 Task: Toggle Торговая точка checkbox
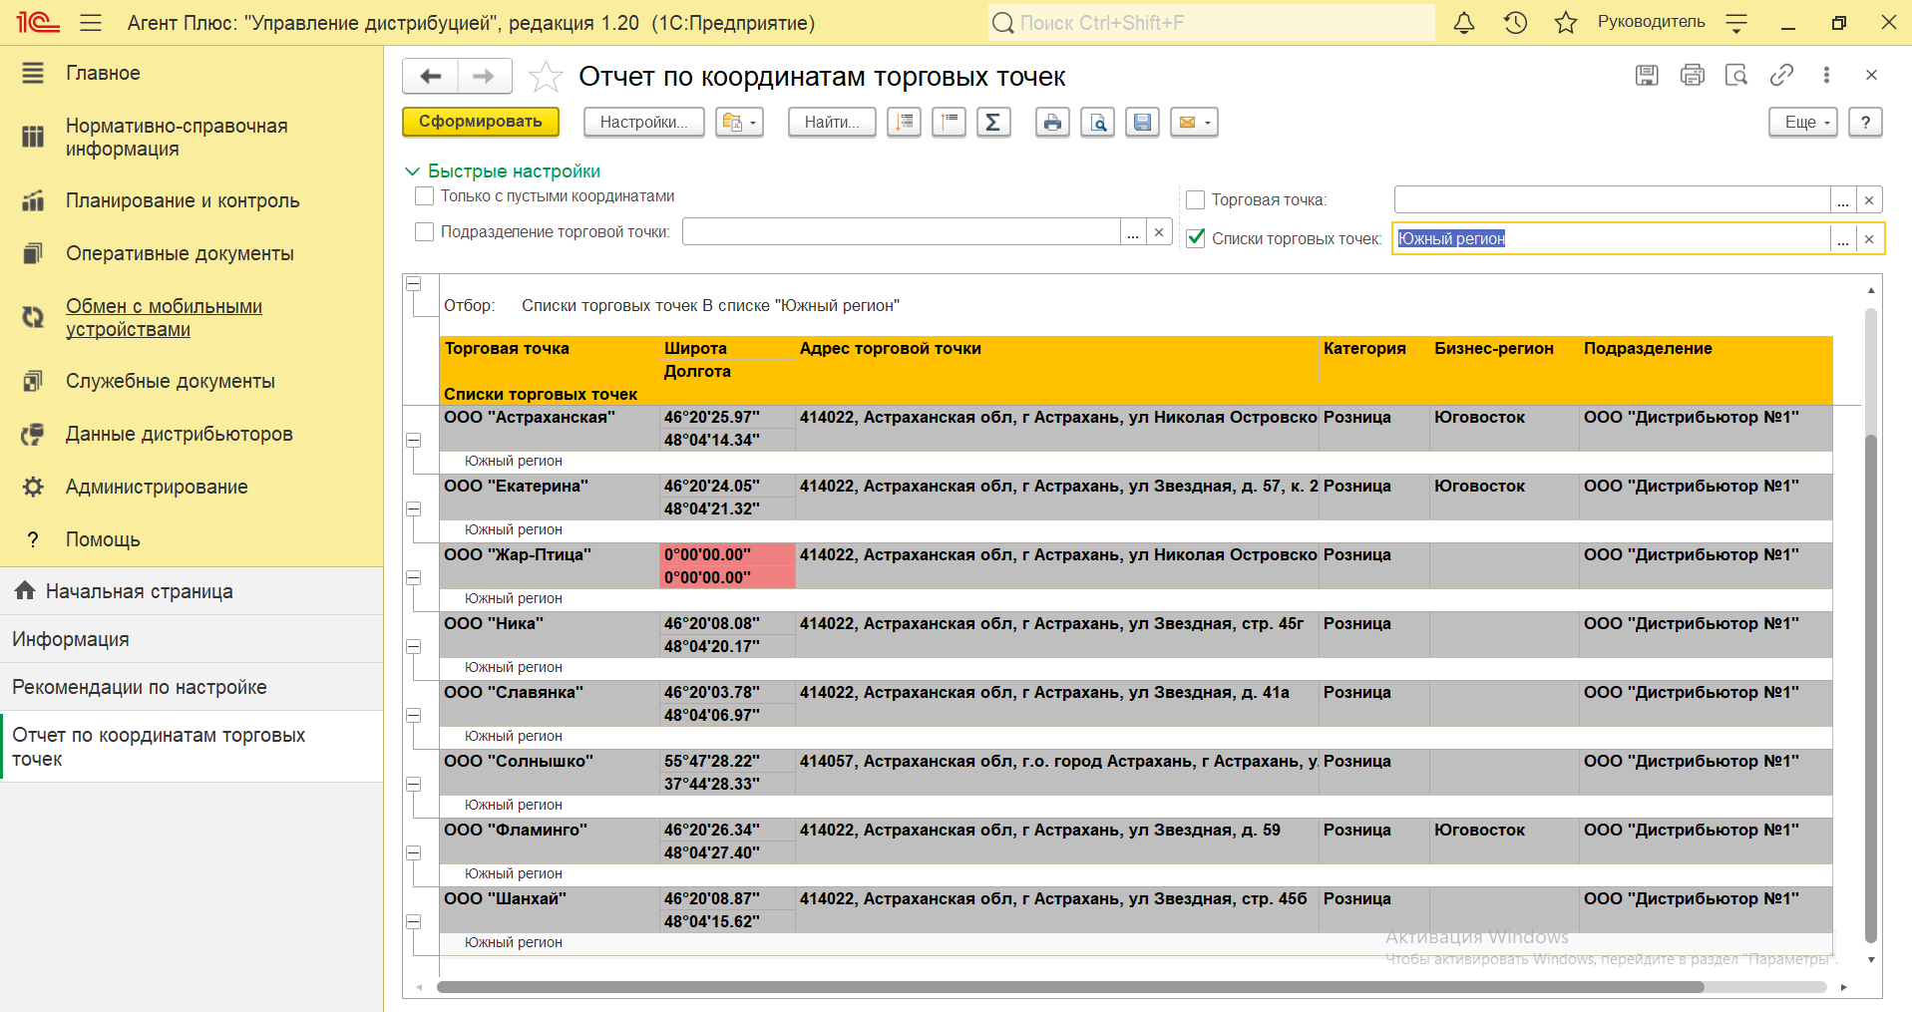pos(1195,199)
